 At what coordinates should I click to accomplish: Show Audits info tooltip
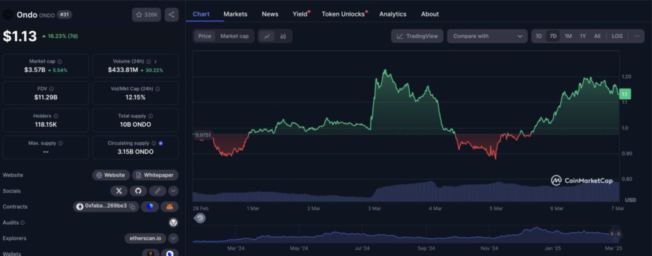tap(22, 223)
